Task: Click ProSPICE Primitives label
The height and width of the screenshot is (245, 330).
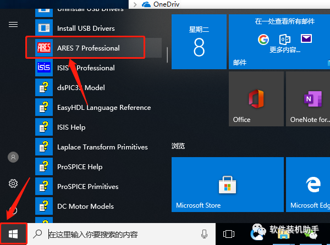Action: (88, 187)
